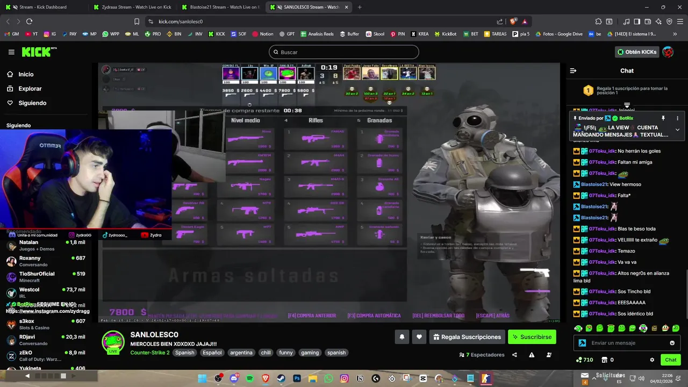Open the emoji picker in message box
The width and height of the screenshot is (688, 387).
pyautogui.click(x=672, y=343)
